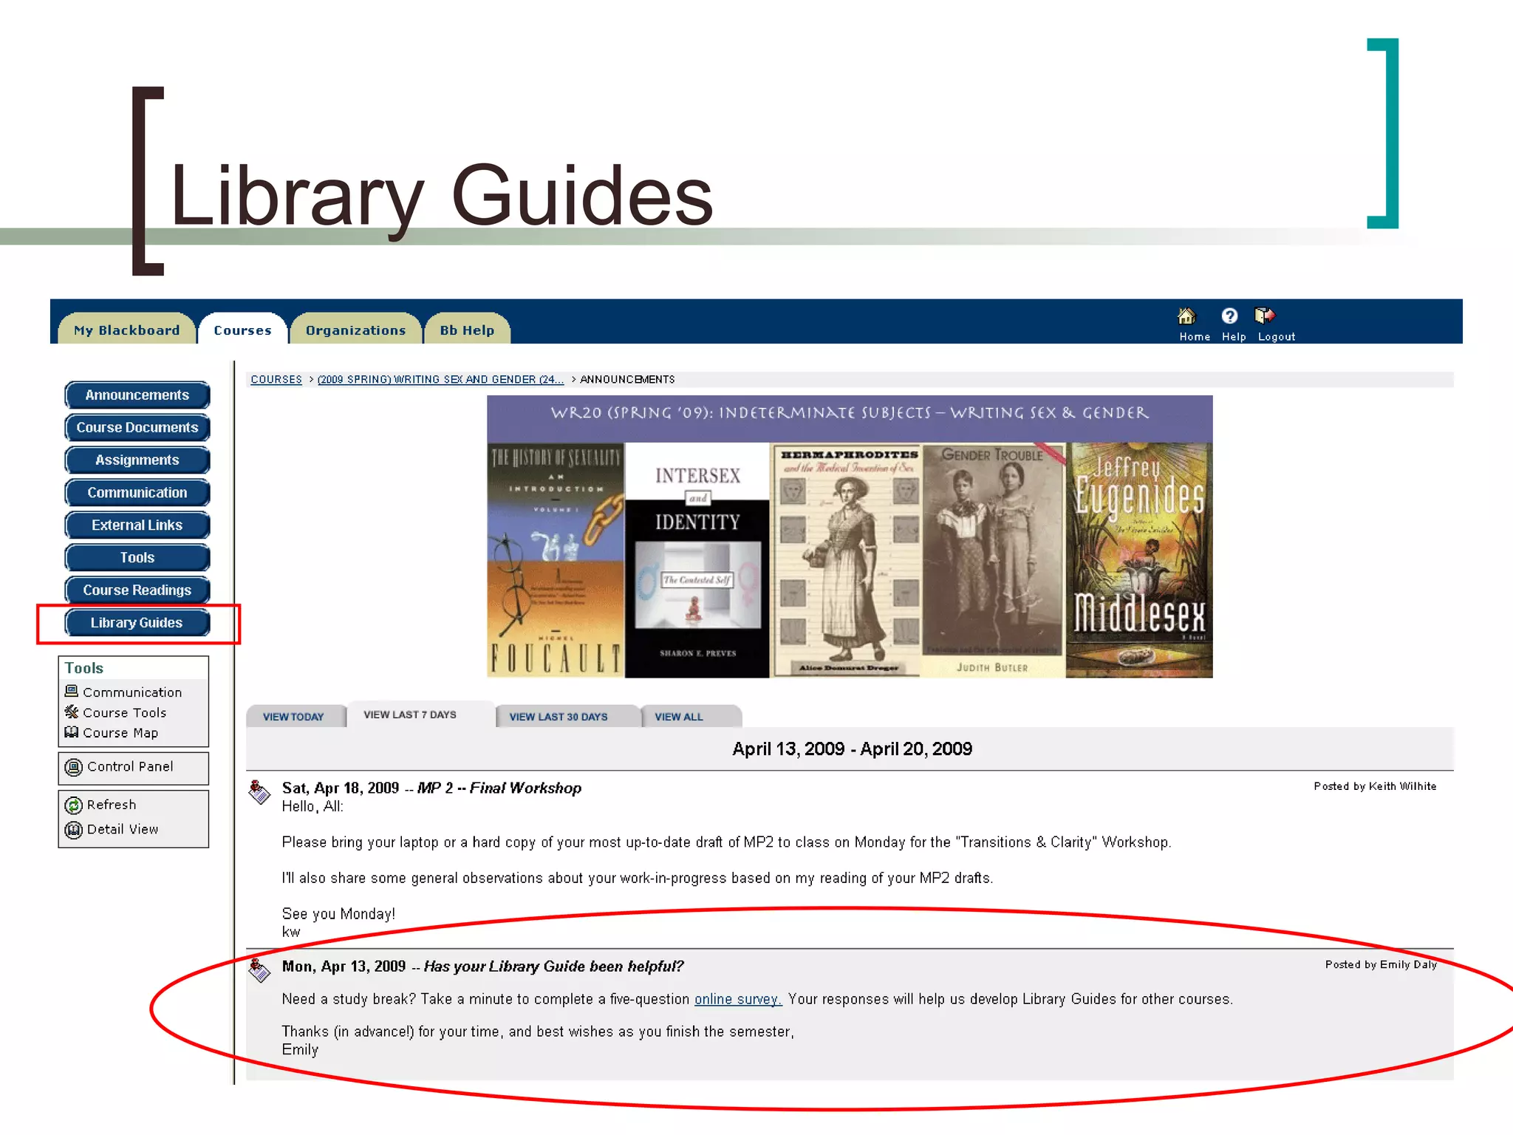The image size is (1513, 1135).
Task: Switch to View Today tab
Action: point(294,717)
